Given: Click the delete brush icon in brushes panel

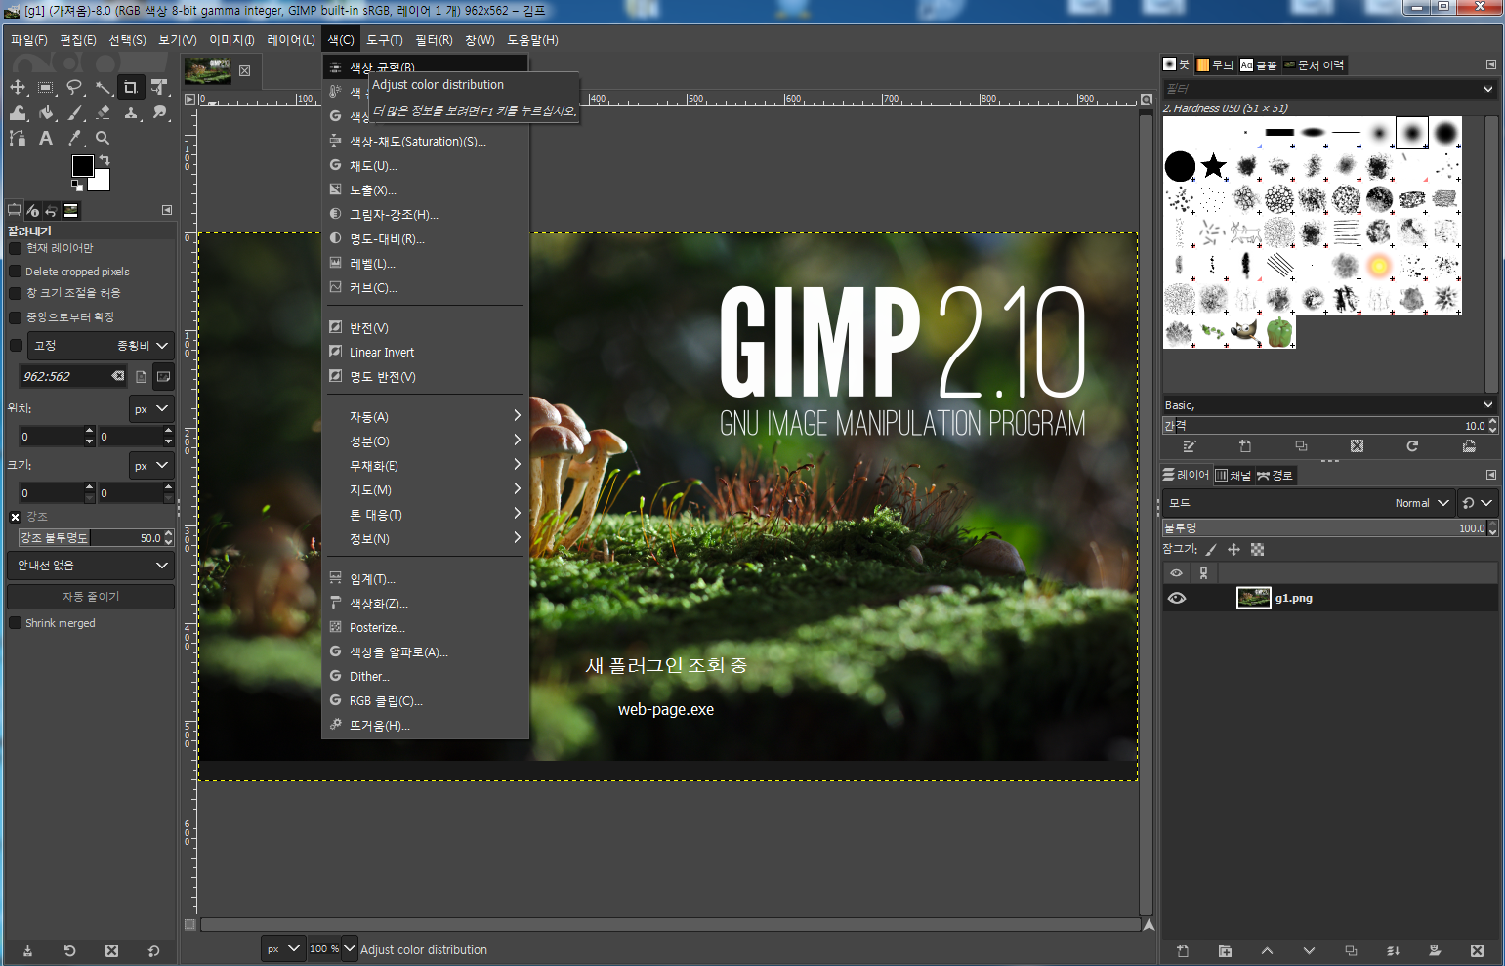Looking at the screenshot, I should coord(1357,446).
